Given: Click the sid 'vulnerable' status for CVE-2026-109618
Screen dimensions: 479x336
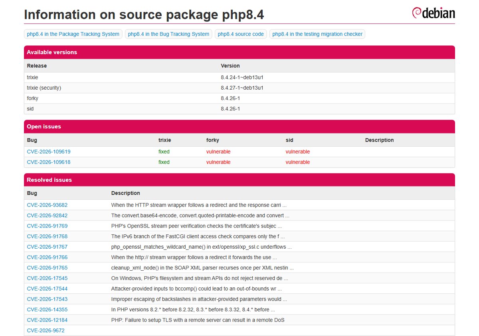Looking at the screenshot, I should (298, 162).
